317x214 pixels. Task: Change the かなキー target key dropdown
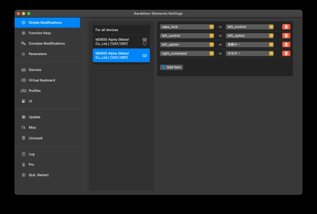(250, 53)
